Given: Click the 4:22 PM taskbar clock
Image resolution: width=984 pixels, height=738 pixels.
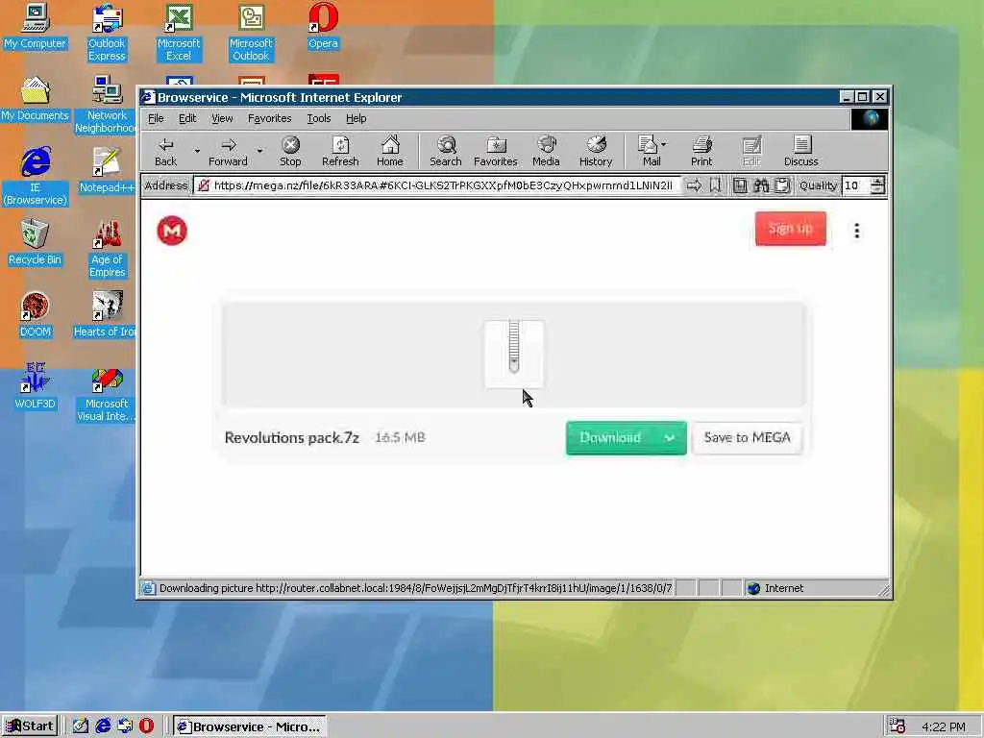Looking at the screenshot, I should pos(944,726).
